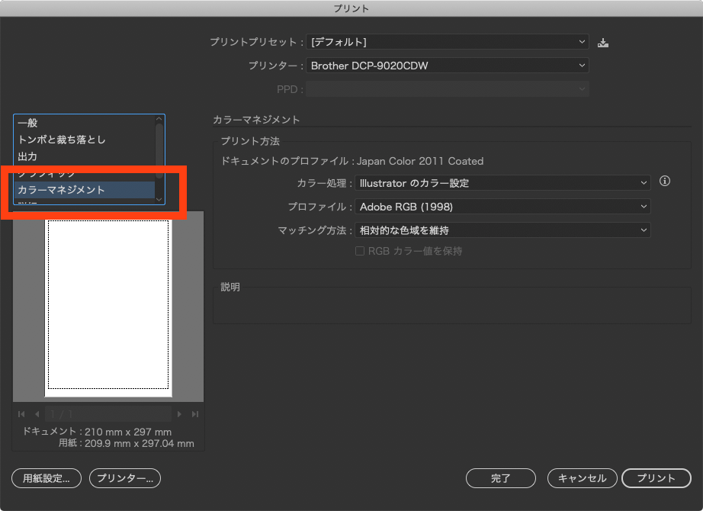Go to last page in preview
703x511 pixels.
(195, 414)
